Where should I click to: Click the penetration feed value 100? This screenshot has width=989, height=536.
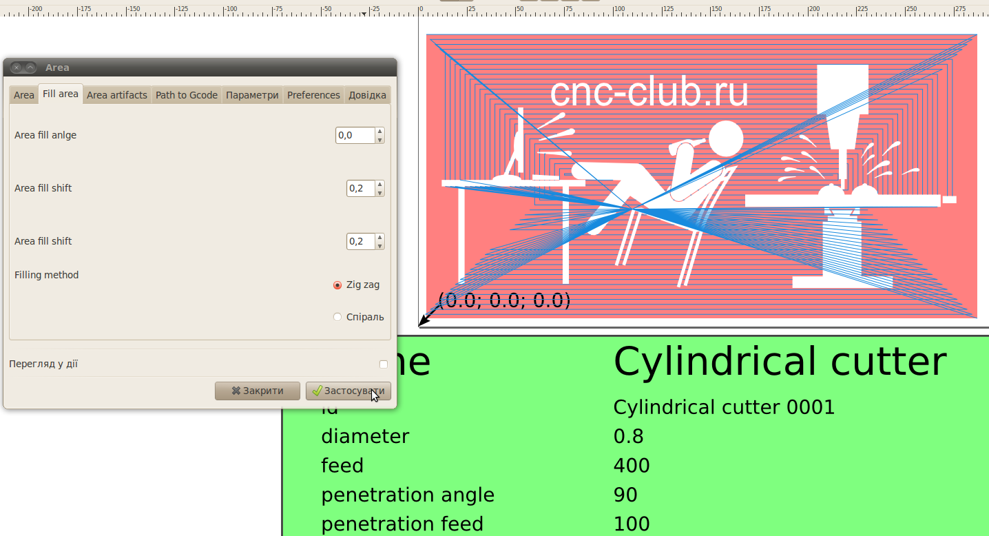[632, 524]
